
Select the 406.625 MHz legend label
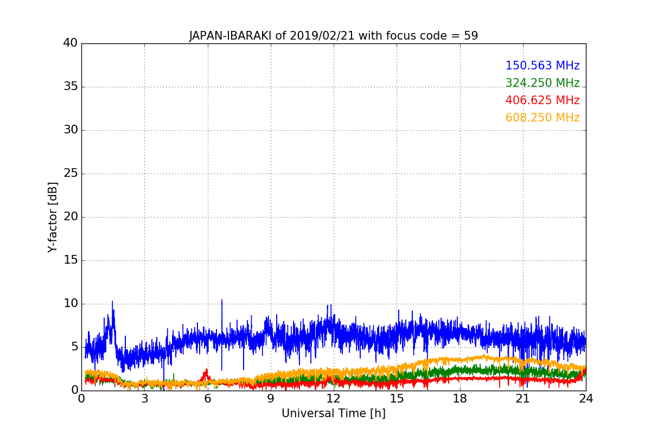point(542,100)
